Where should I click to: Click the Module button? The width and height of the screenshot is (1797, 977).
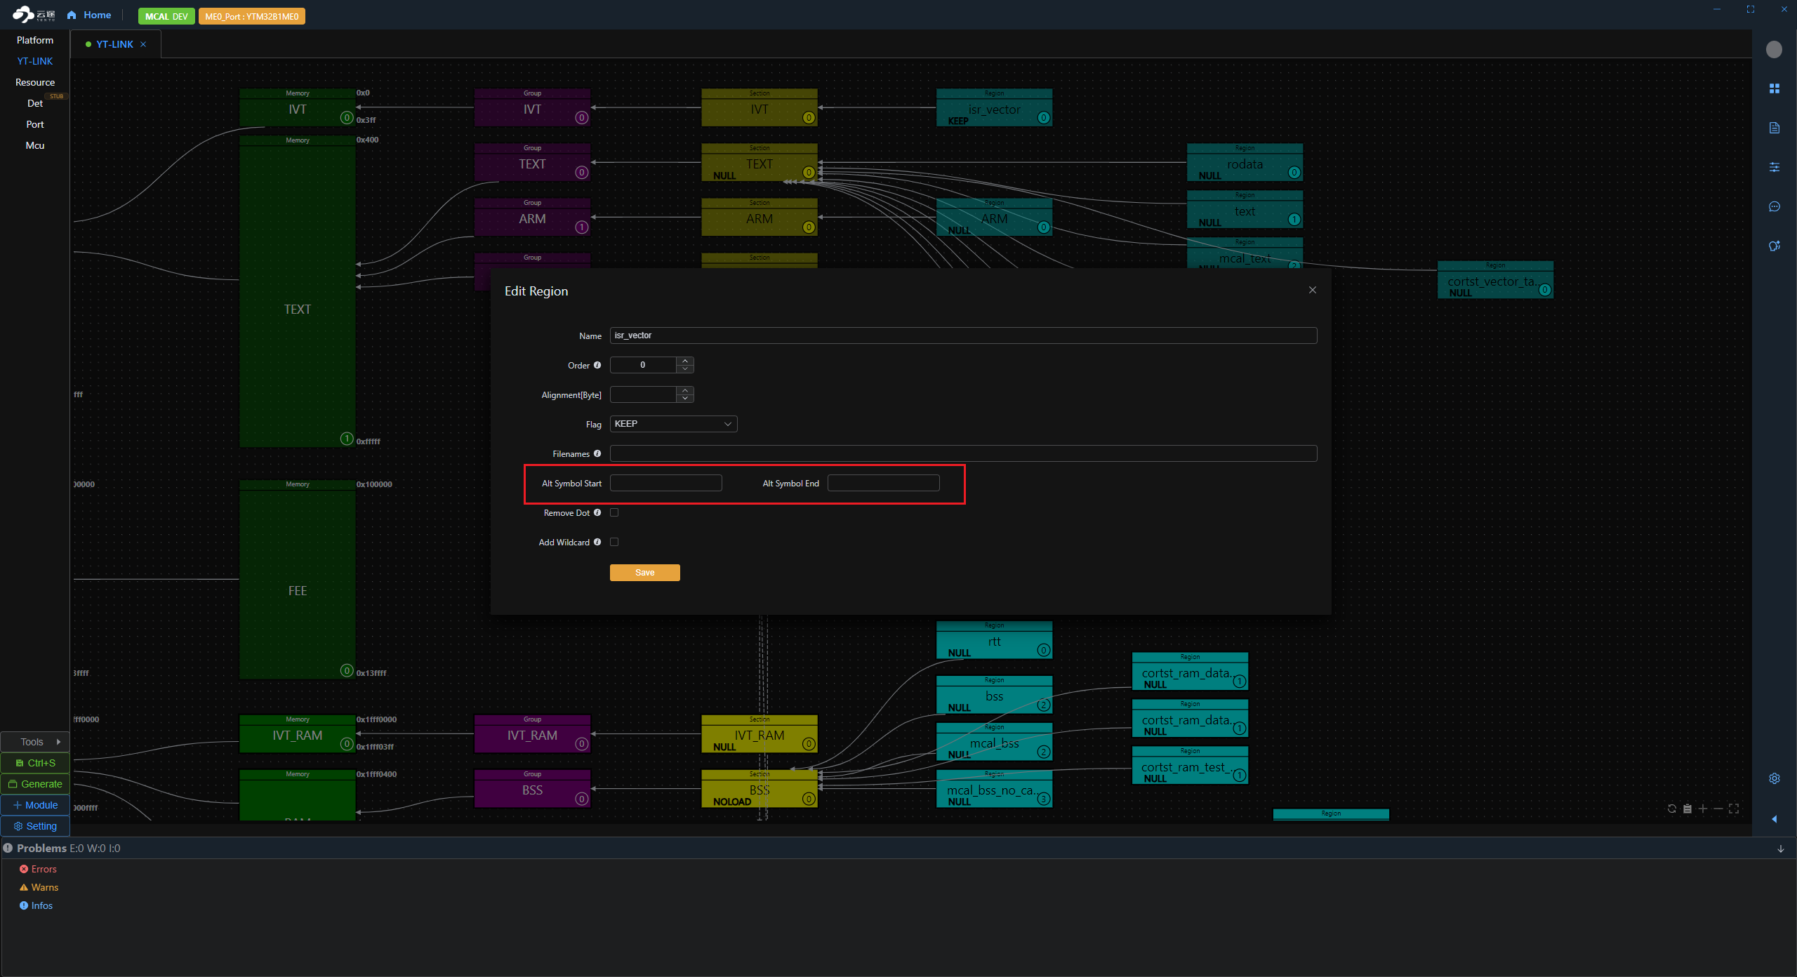[35, 805]
